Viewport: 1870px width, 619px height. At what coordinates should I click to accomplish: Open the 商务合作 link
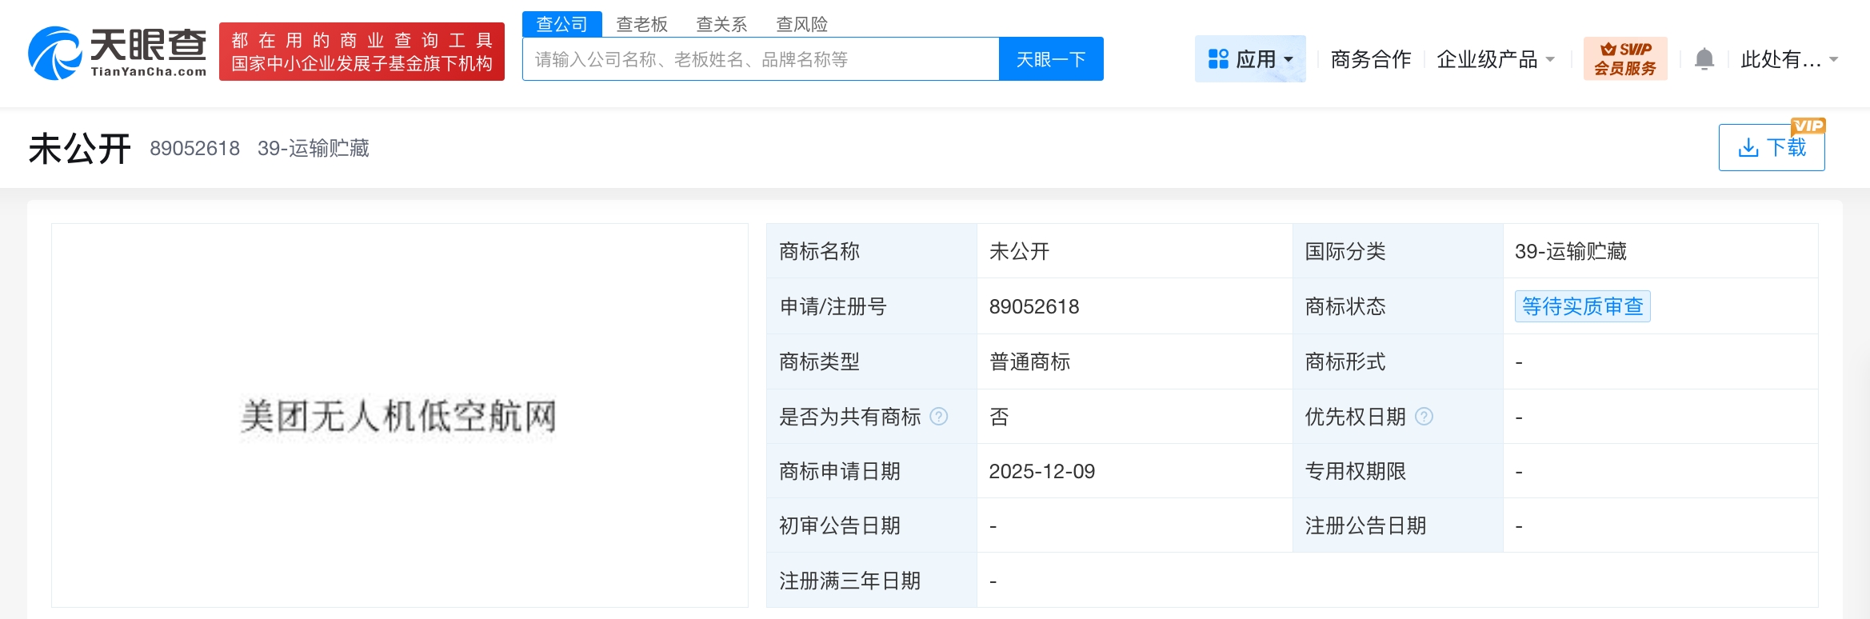(x=1370, y=59)
